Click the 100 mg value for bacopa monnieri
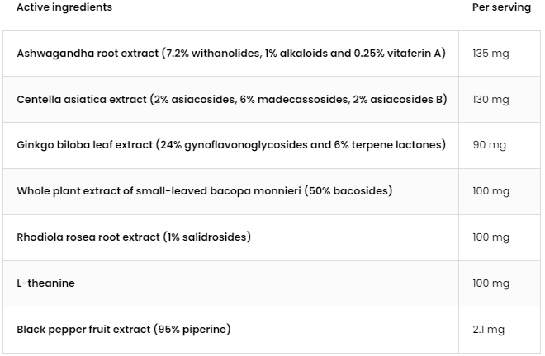 pyautogui.click(x=490, y=191)
